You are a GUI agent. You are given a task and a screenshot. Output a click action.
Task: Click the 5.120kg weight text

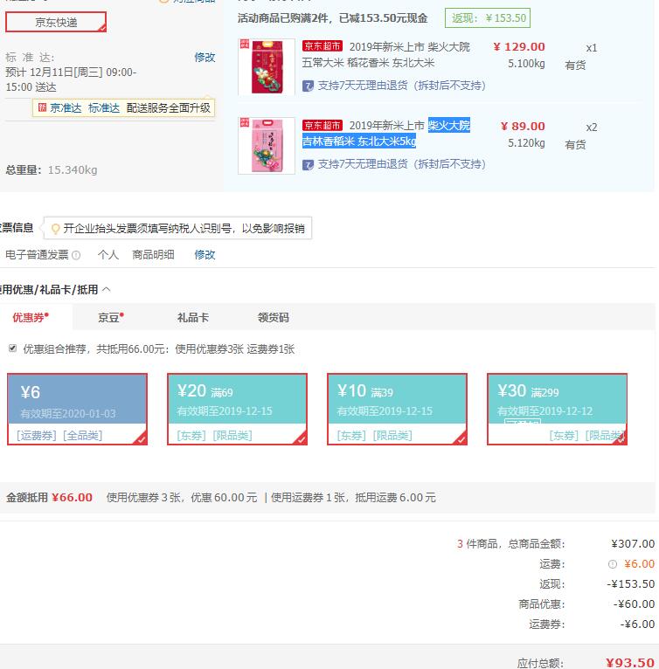coord(526,143)
